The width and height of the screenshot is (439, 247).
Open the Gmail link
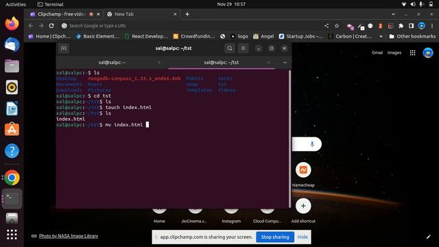pos(377,53)
